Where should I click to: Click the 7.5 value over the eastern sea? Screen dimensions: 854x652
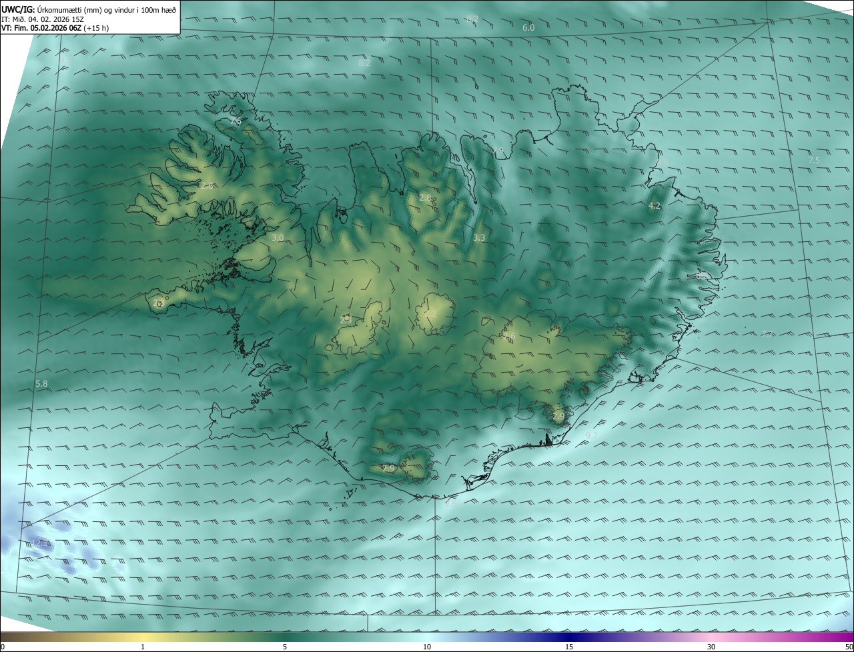coord(814,161)
